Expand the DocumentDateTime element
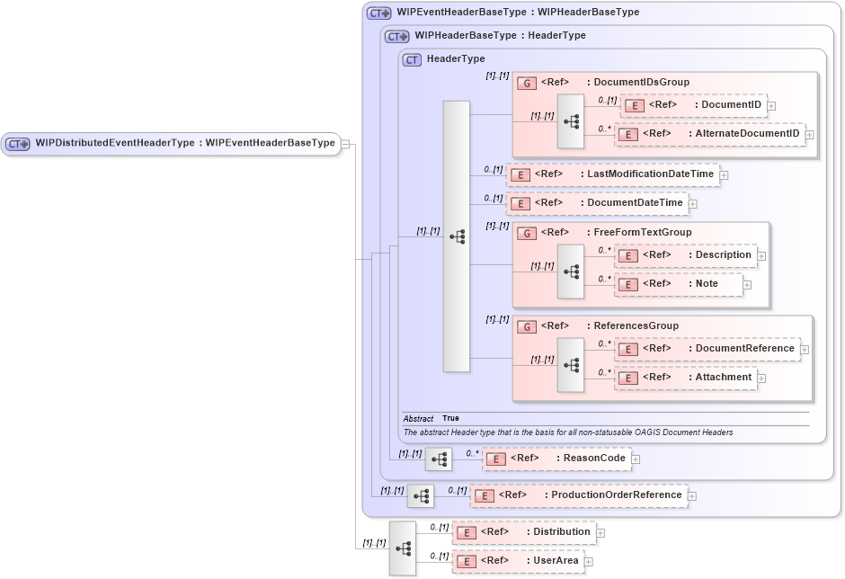This screenshot has height=579, width=845. (692, 204)
